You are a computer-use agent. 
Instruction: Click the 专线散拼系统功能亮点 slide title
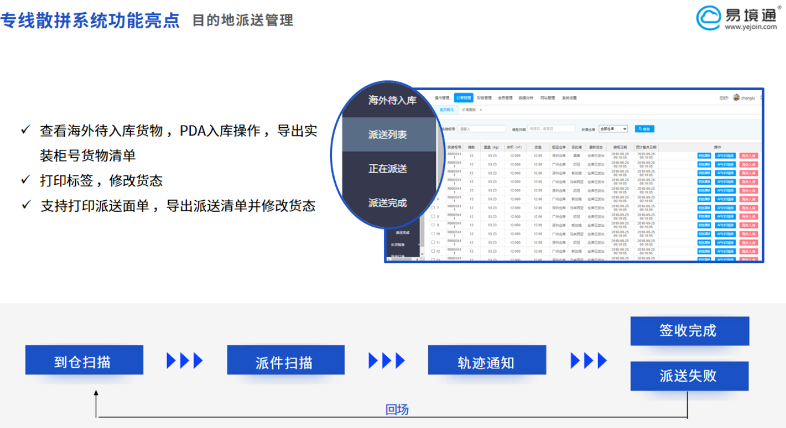[x=90, y=20]
